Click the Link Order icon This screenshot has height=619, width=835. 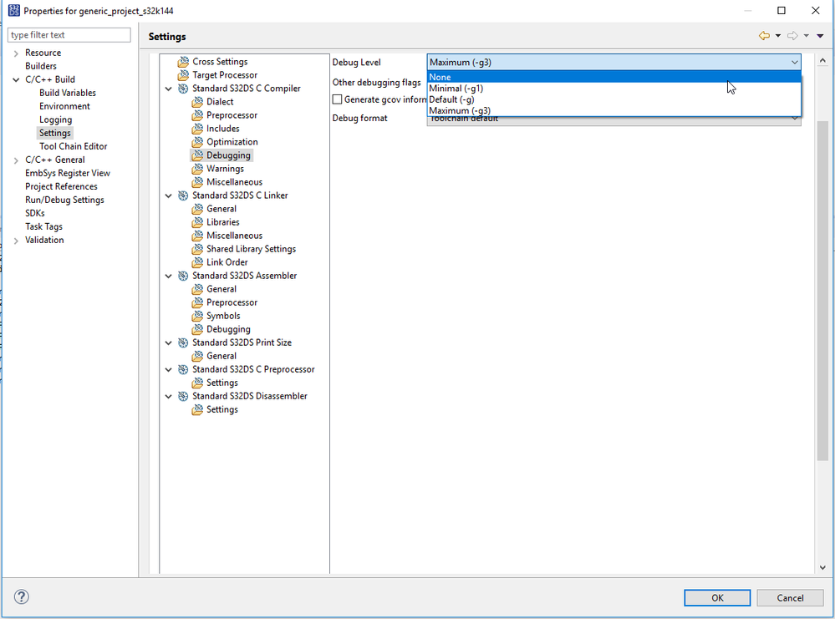(197, 262)
